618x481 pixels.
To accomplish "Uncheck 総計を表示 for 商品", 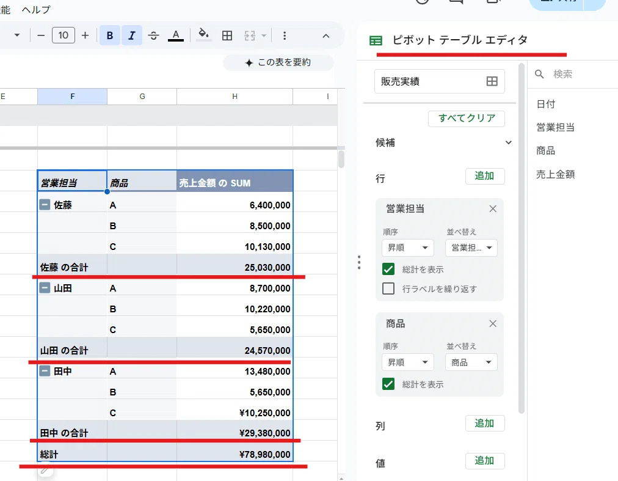I will coord(388,384).
